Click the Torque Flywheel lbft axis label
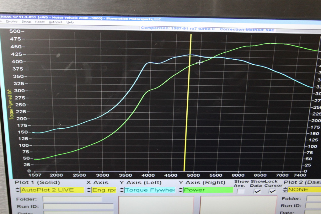321x214 pixels. point(11,104)
